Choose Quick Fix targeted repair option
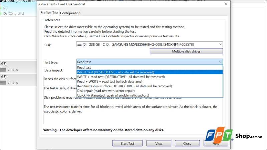The height and width of the screenshot is (150, 267). click(150, 95)
